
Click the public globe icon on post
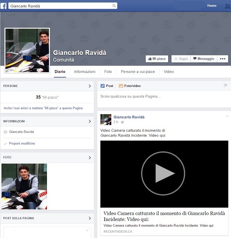pos(122,122)
